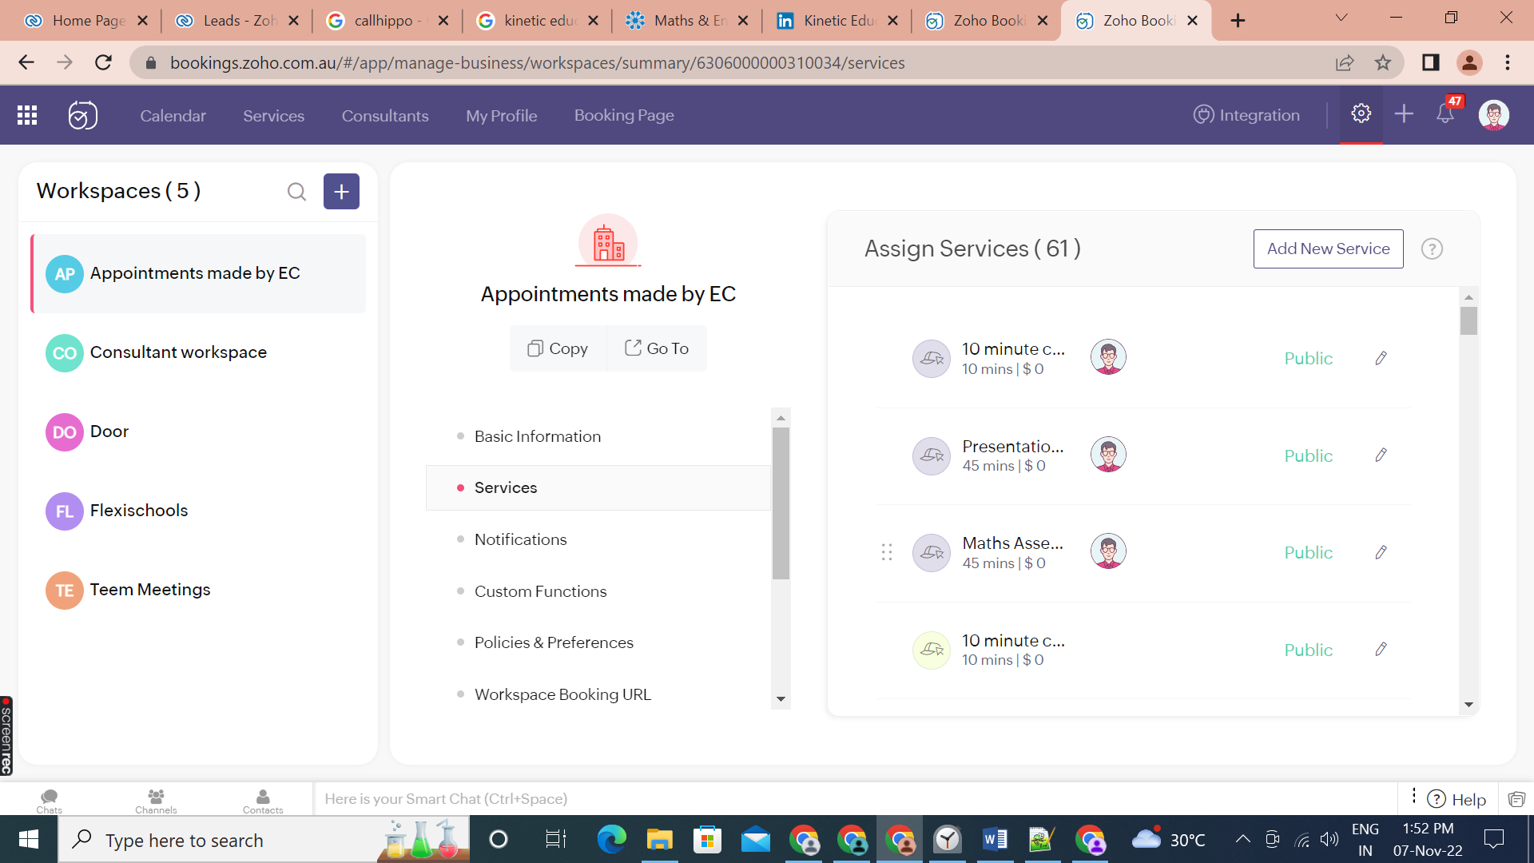Image resolution: width=1534 pixels, height=863 pixels.
Task: Select the Notifications settings item
Action: [x=520, y=539]
